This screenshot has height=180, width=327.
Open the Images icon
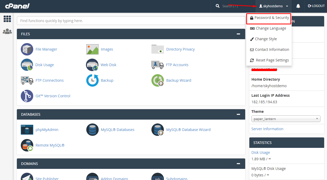pos(92,49)
